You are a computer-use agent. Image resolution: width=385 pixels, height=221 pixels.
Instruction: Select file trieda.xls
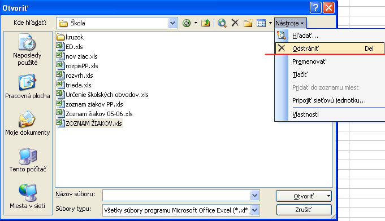[73, 85]
